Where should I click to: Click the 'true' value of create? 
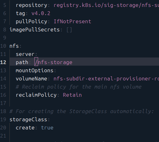pos(47,128)
